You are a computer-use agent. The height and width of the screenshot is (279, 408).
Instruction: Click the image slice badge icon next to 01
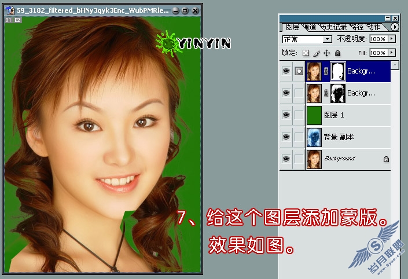pyautogui.click(x=18, y=20)
